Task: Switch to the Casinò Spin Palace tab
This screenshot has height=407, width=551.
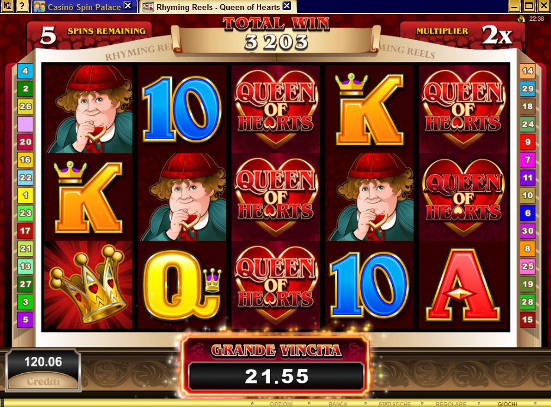Action: (84, 6)
